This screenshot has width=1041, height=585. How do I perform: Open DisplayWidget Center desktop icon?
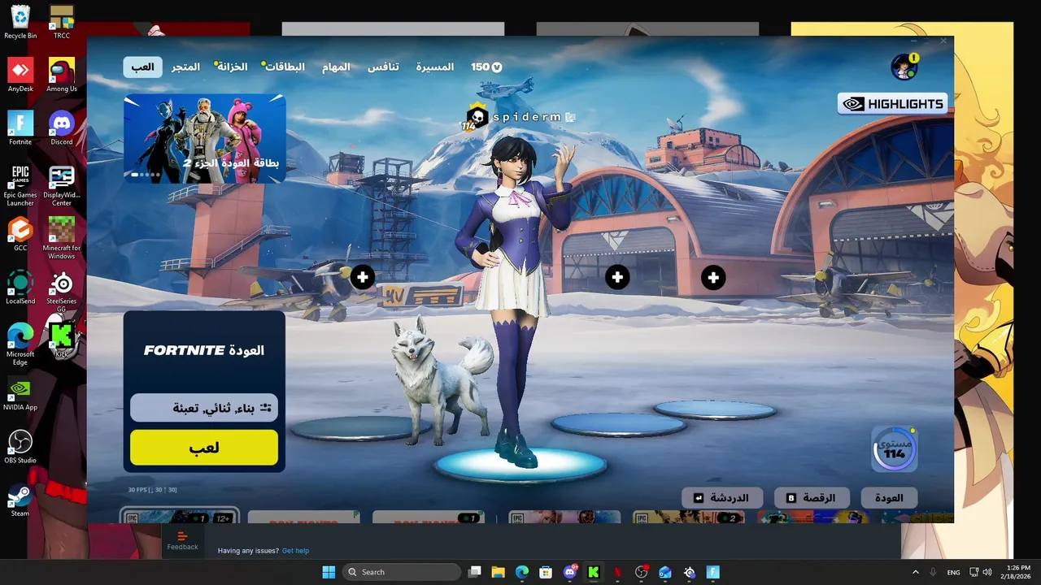point(62,185)
